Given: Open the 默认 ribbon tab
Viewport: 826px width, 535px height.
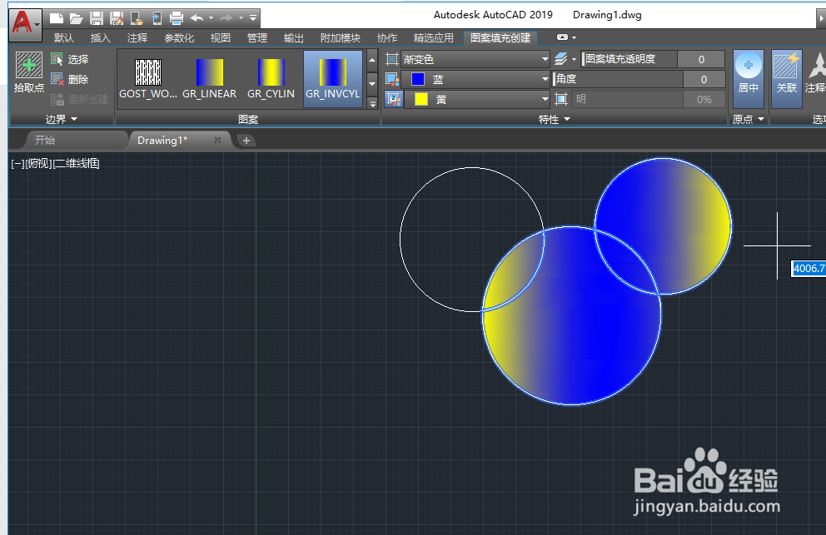Looking at the screenshot, I should pyautogui.click(x=64, y=38).
